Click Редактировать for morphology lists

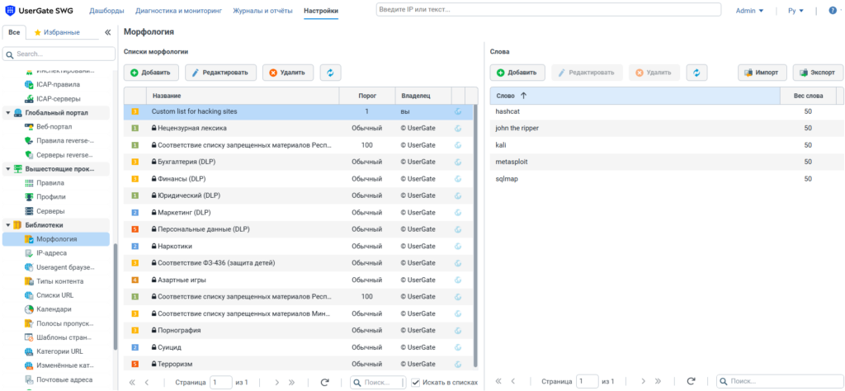[220, 72]
